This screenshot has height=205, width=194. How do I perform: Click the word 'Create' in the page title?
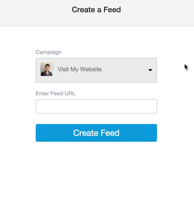click(x=84, y=10)
